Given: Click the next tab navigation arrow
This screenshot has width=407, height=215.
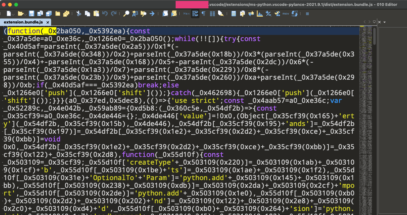Looking at the screenshot, I should pos(369,22).
